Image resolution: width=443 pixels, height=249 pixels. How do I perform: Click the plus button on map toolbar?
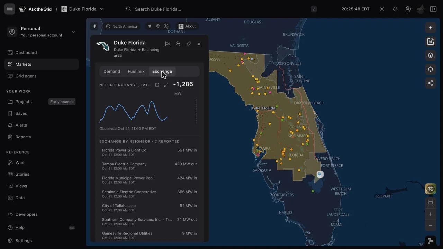(x=431, y=28)
